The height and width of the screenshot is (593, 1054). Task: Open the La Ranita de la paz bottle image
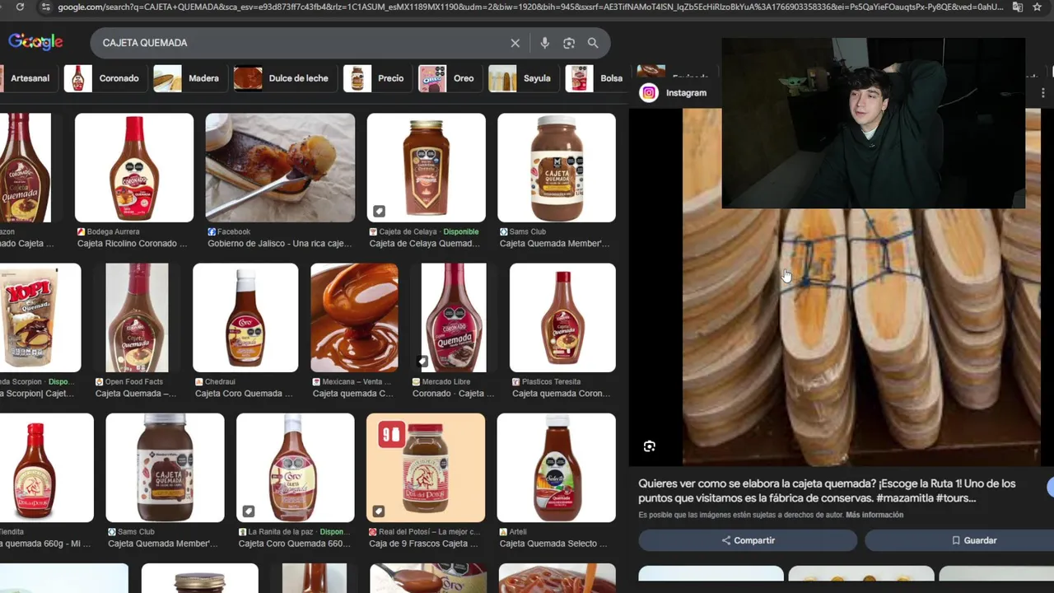(295, 468)
